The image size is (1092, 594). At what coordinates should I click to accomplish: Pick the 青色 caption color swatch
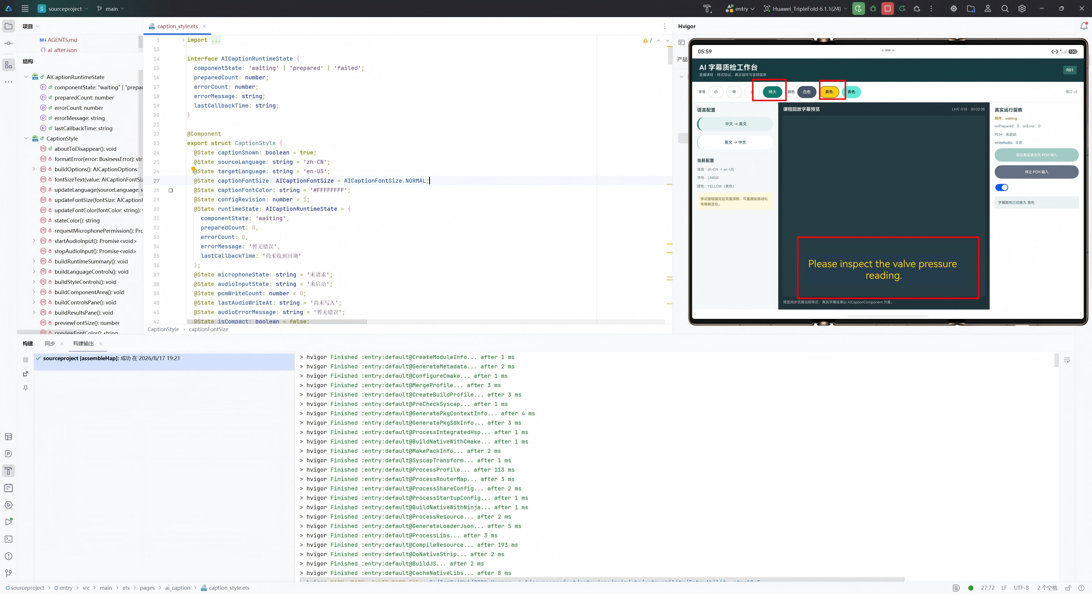(x=851, y=92)
